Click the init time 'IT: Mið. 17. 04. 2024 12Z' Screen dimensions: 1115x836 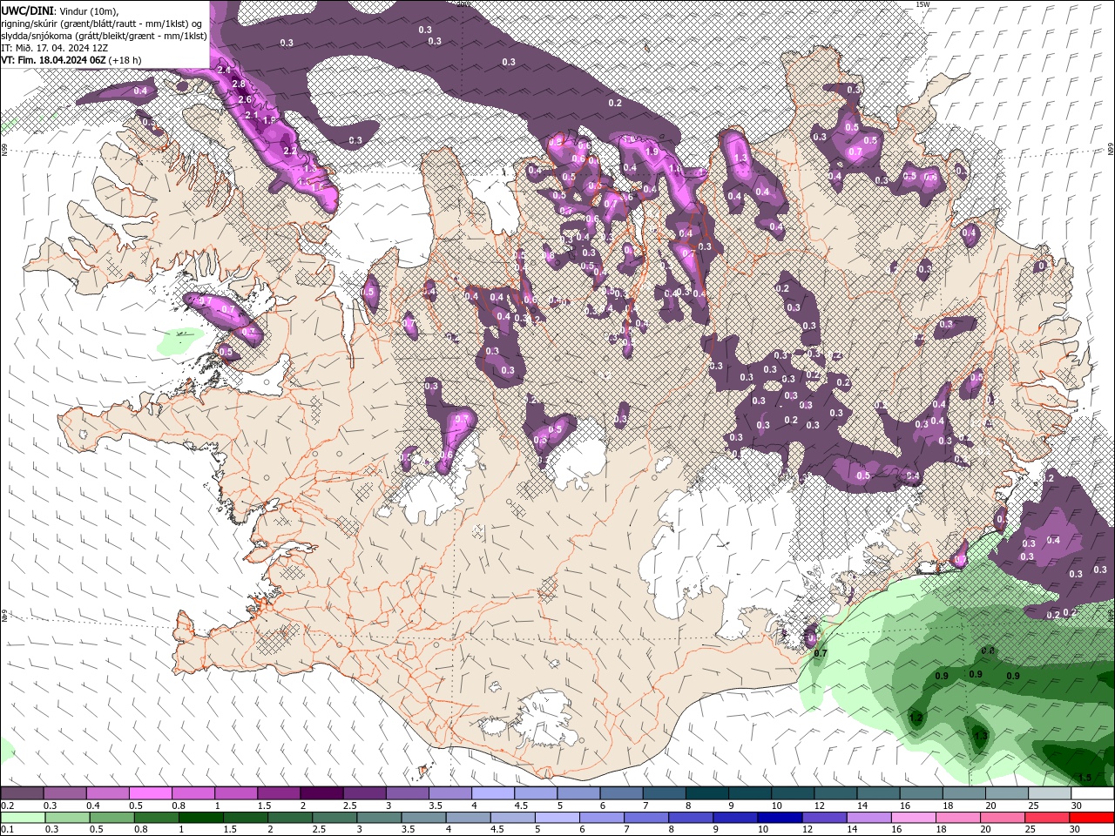(55, 48)
